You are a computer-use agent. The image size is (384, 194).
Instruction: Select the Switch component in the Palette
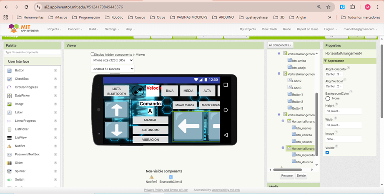point(19,179)
